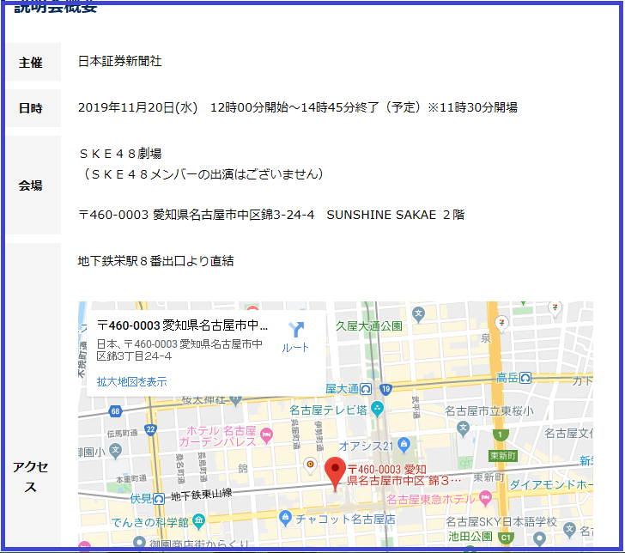The image size is (625, 553).
Task: Click the オアシス21 shopping icon
Action: (x=404, y=446)
